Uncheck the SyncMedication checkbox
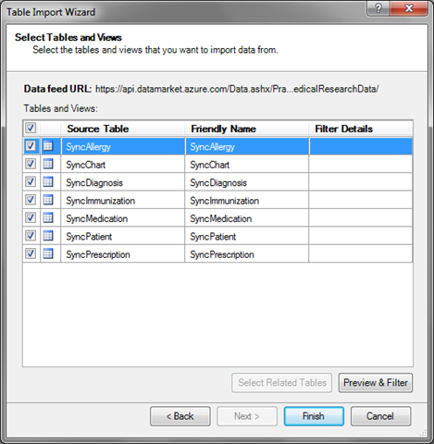The image size is (434, 444). coord(31,217)
